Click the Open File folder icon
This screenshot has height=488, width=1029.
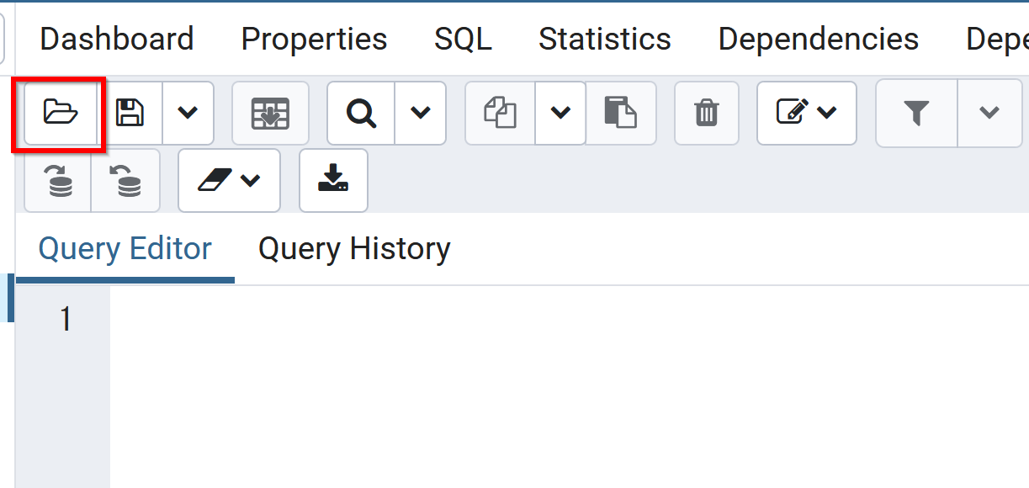[60, 113]
